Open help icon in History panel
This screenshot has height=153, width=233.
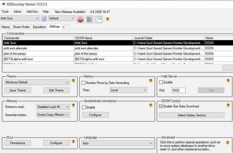click(151, 81)
